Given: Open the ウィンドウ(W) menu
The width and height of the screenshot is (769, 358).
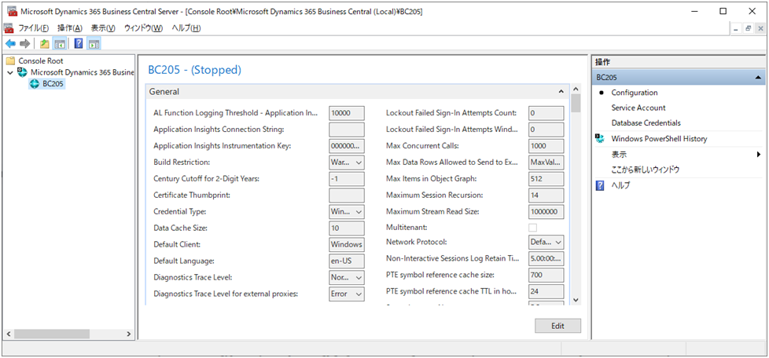Looking at the screenshot, I should [x=143, y=28].
